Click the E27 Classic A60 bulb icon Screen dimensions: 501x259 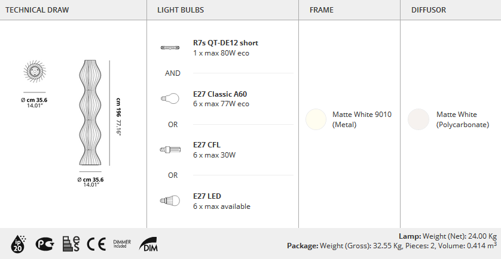point(170,98)
